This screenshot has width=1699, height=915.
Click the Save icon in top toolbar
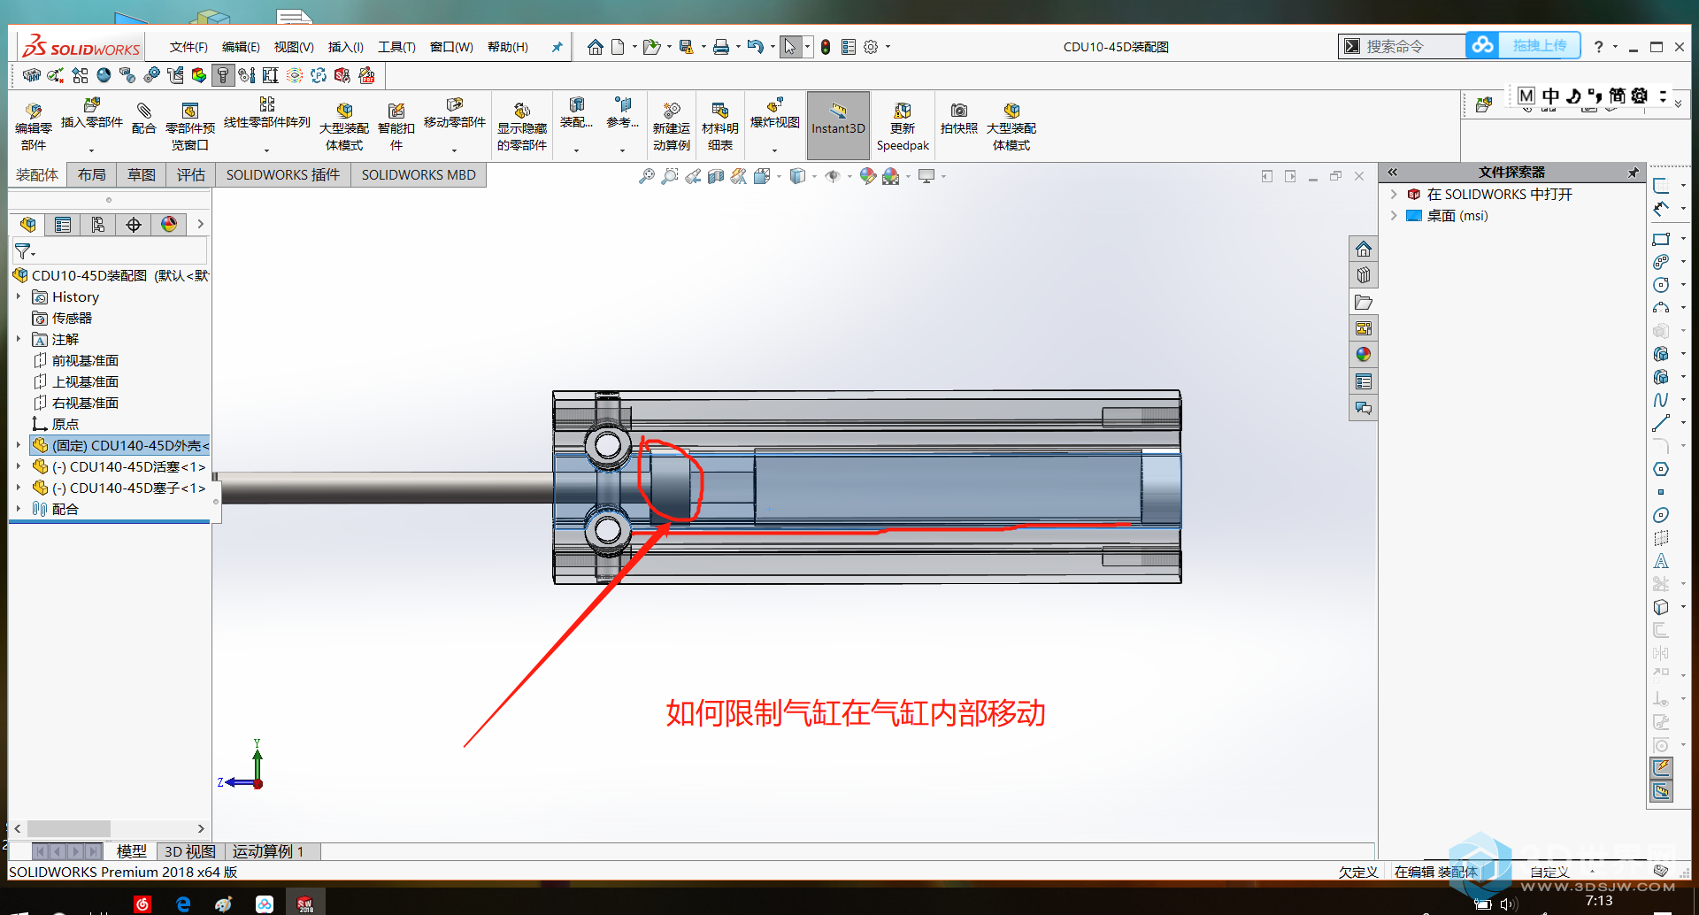[686, 47]
